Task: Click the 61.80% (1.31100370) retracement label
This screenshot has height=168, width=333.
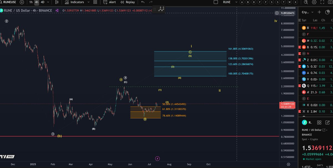Action: click(x=174, y=109)
